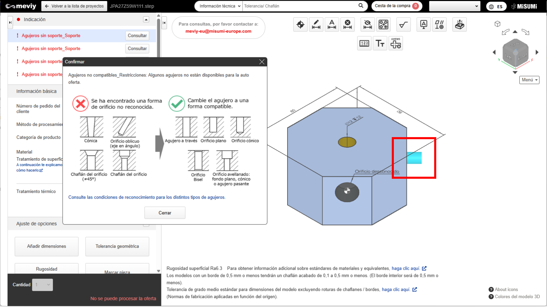547x307 pixels.
Task: Click the geometric tolerance symbols icon
Action: coord(439,25)
